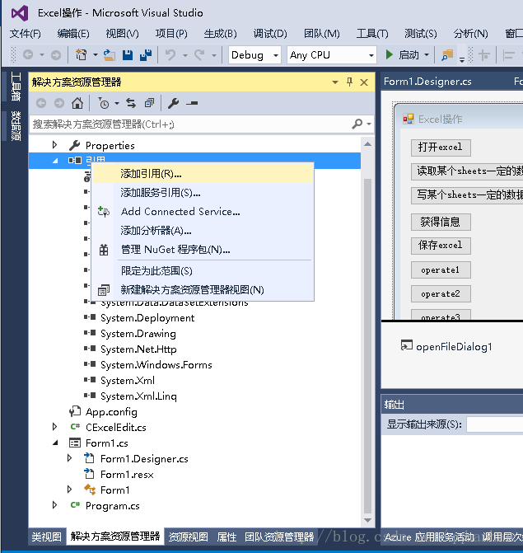
Task: Click the 获得信息 button on form
Action: tap(441, 222)
